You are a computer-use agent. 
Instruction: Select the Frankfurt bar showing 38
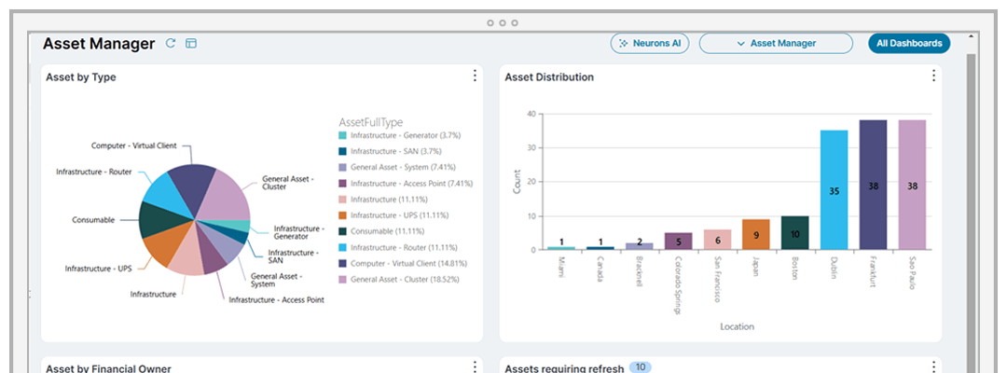coord(873,185)
